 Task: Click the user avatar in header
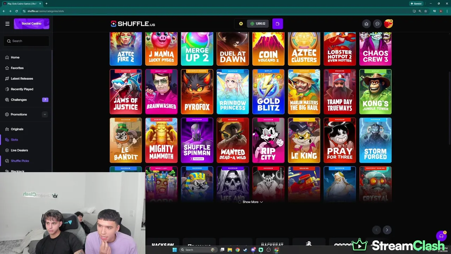388,24
